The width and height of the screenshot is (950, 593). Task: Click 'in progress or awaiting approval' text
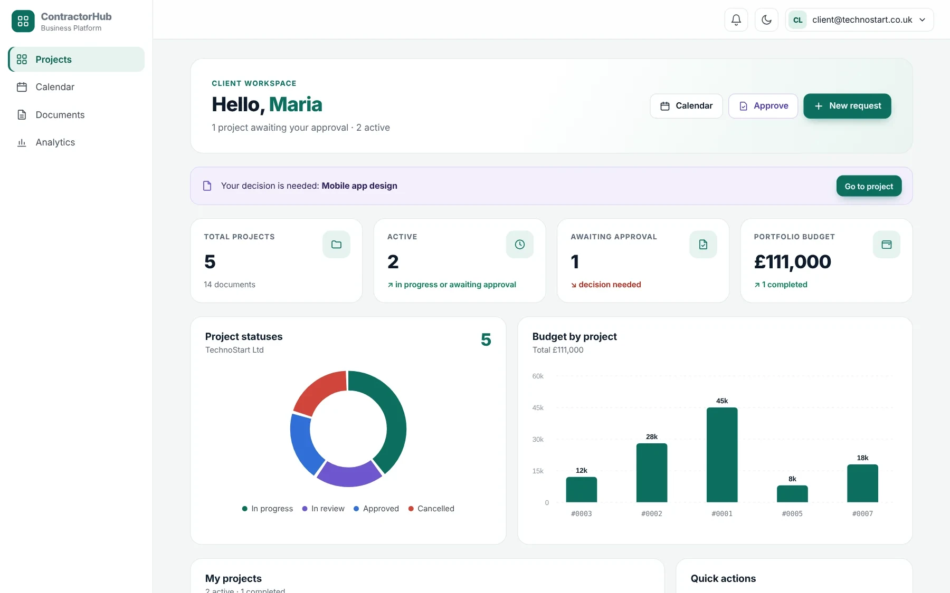[x=455, y=285]
